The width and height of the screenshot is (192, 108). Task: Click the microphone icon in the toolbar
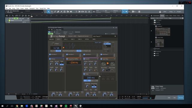pyautogui.click(x=89, y=12)
